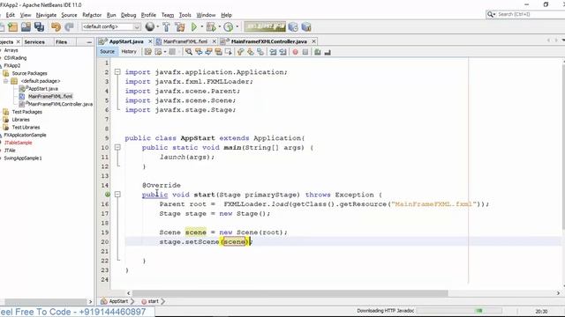Go to Next Bookmark icon
The image size is (565, 317).
[x=250, y=52]
